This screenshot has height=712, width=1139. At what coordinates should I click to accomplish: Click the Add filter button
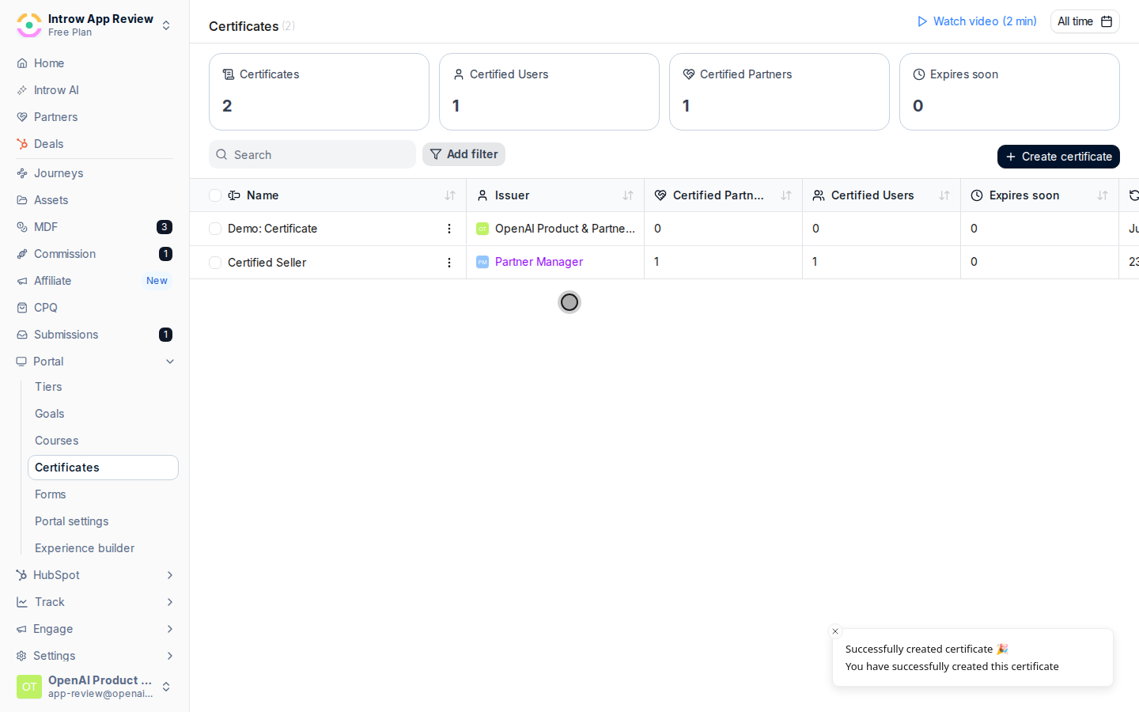pos(464,154)
